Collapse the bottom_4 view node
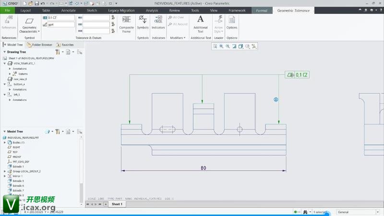The height and width of the screenshot is (216, 384). click(4, 84)
